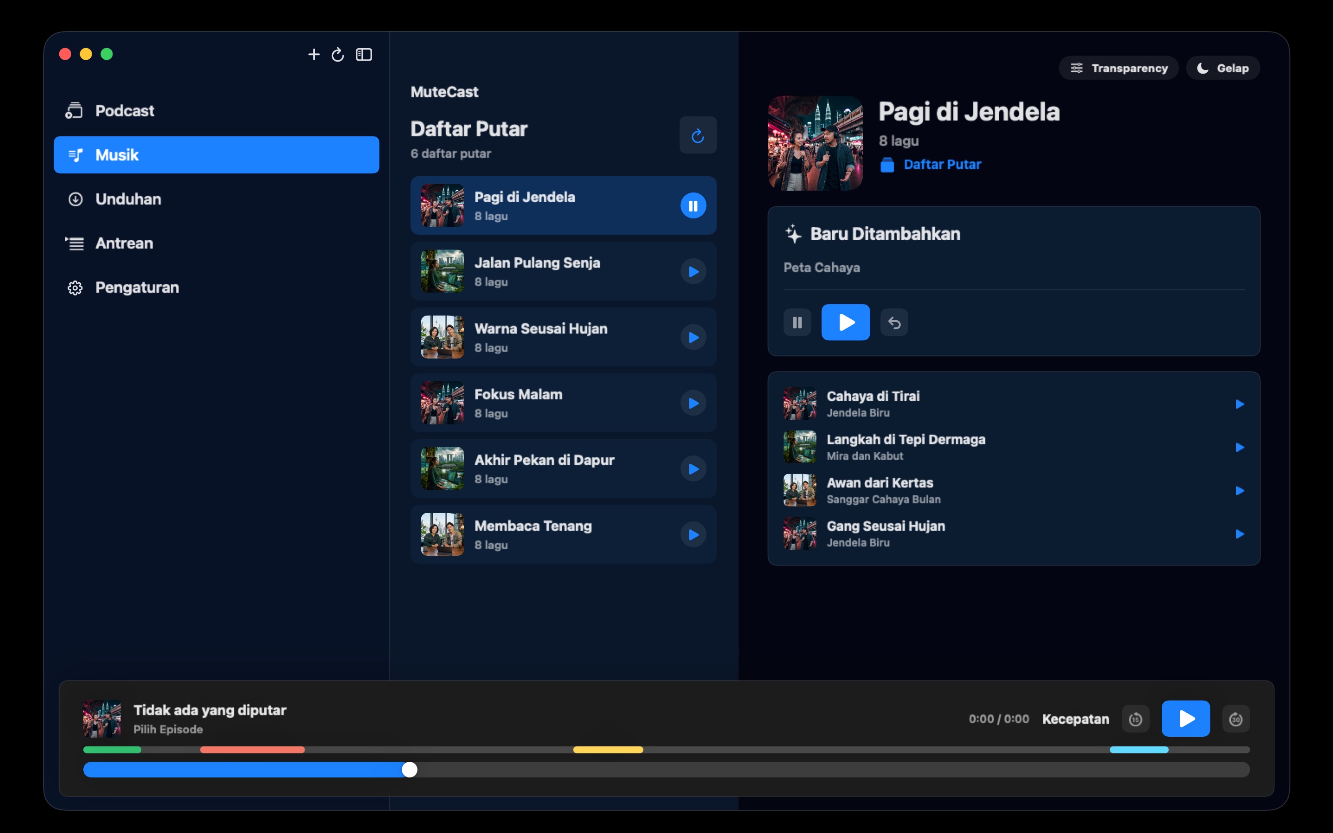Select Membaca Tenang title text
Image resolution: width=1333 pixels, height=833 pixels.
point(533,526)
